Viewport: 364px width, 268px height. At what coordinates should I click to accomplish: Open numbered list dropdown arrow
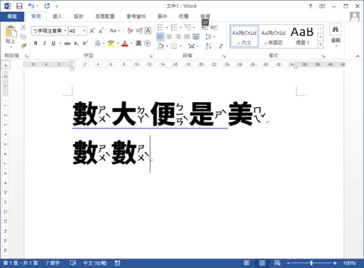[180, 27]
